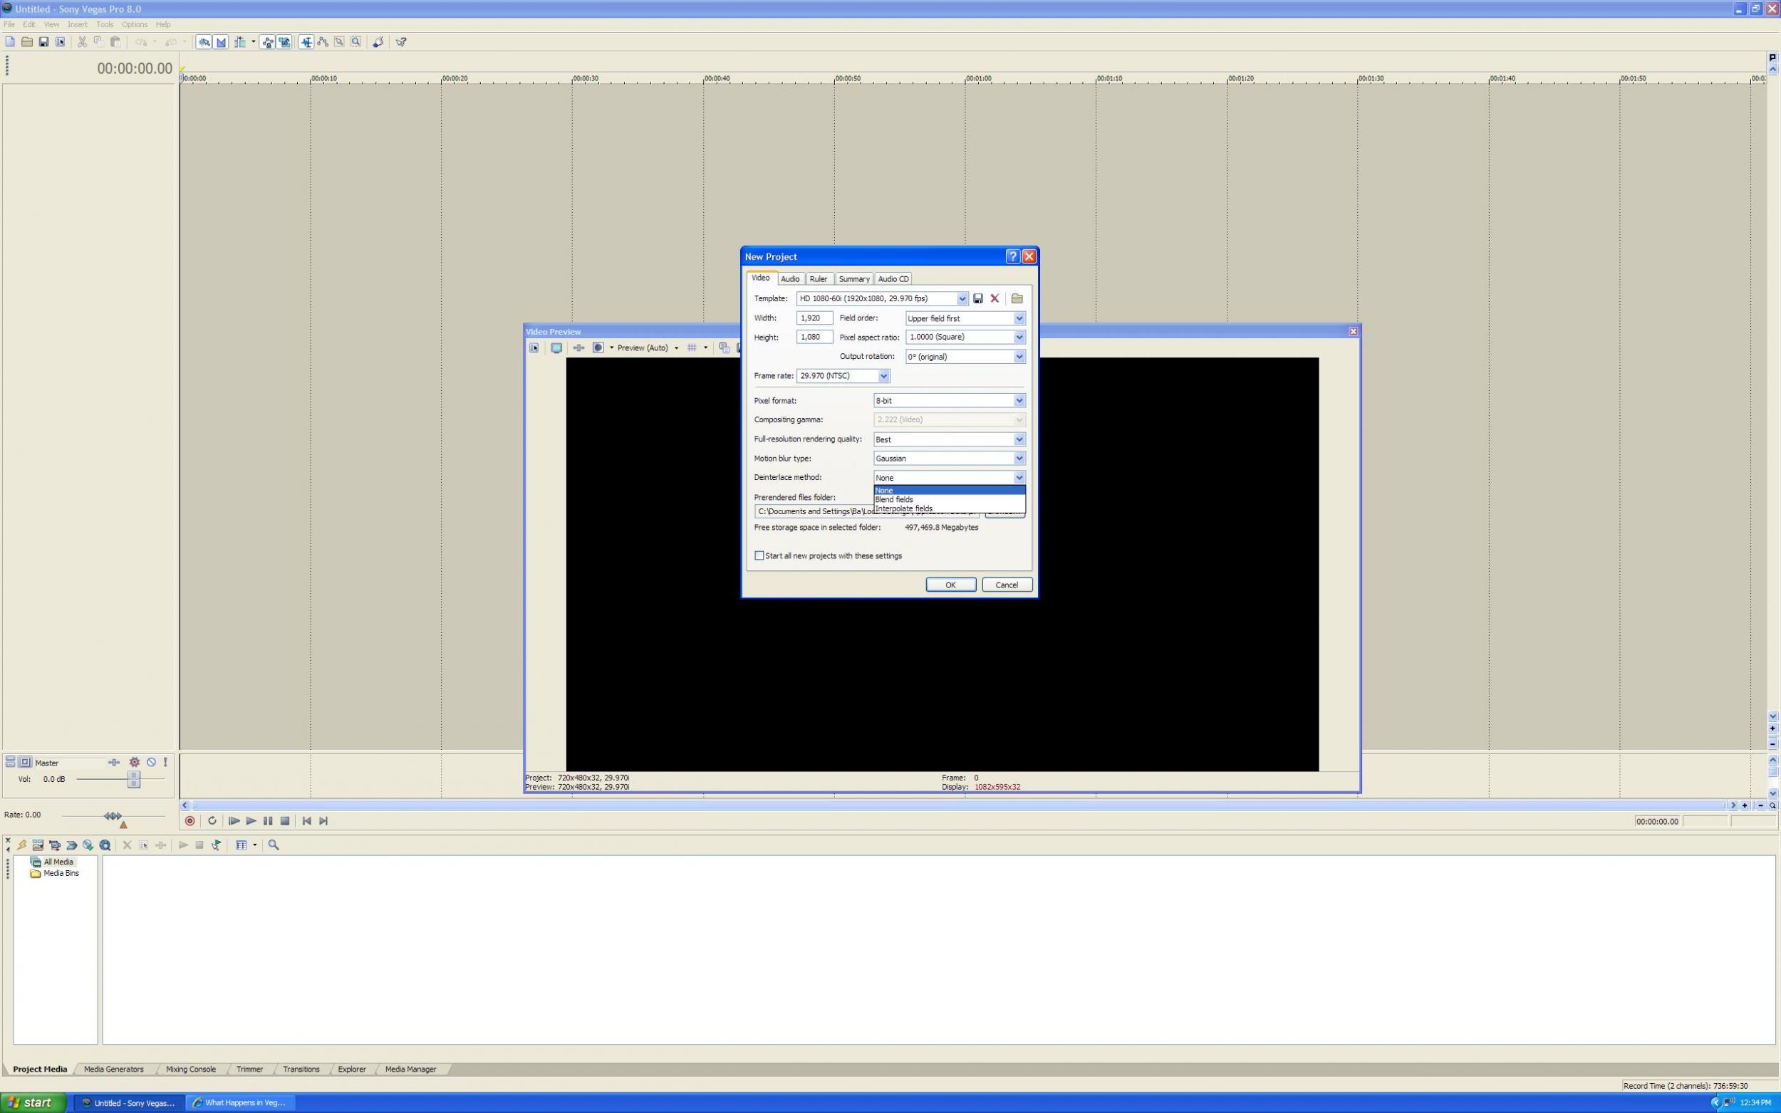Image resolution: width=1781 pixels, height=1113 pixels.
Task: Click the Delete Template red X icon
Action: [x=995, y=298]
